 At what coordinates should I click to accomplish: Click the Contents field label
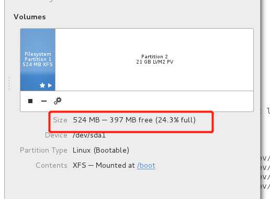(x=51, y=165)
